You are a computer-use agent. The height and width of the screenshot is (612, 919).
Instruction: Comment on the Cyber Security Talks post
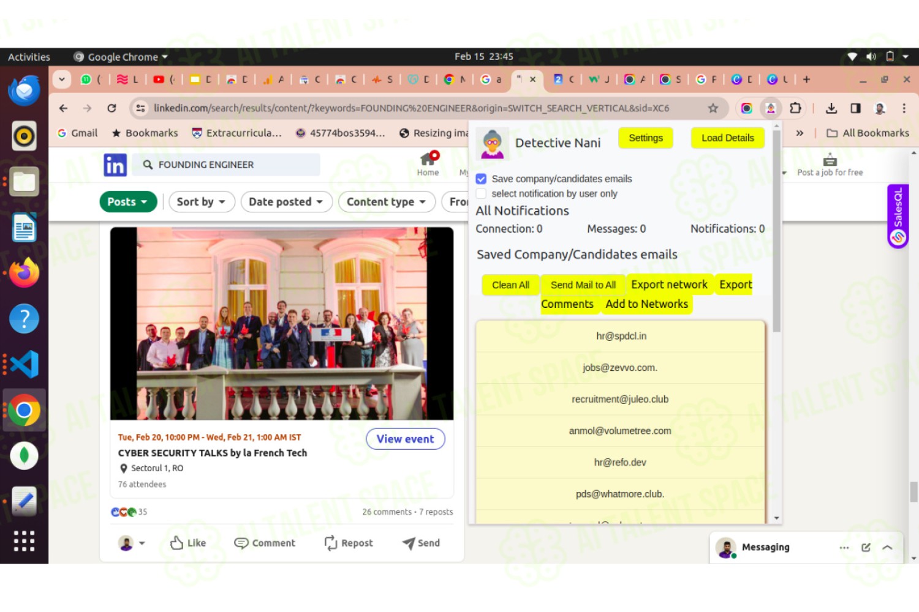265,543
